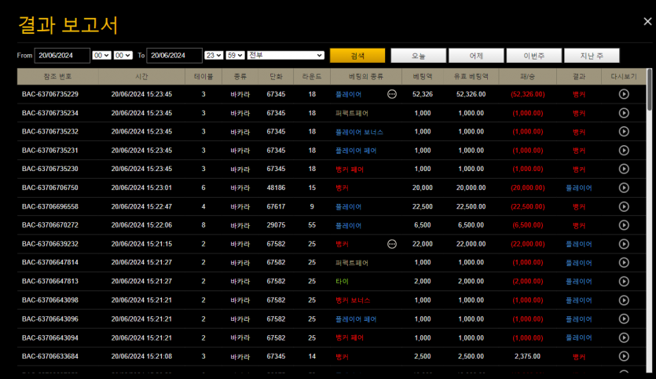The width and height of the screenshot is (656, 379).
Task: Filter results by 어제 (yesterday)
Action: pyautogui.click(x=476, y=56)
